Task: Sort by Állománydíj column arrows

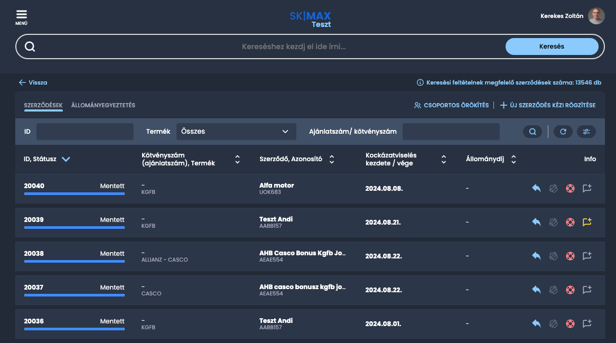Action: (x=514, y=159)
